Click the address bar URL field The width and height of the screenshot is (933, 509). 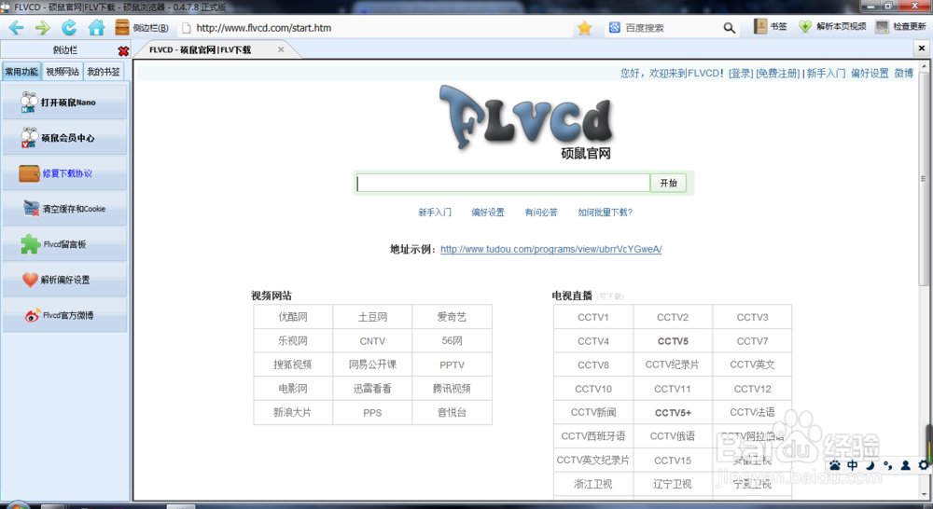coord(377,28)
